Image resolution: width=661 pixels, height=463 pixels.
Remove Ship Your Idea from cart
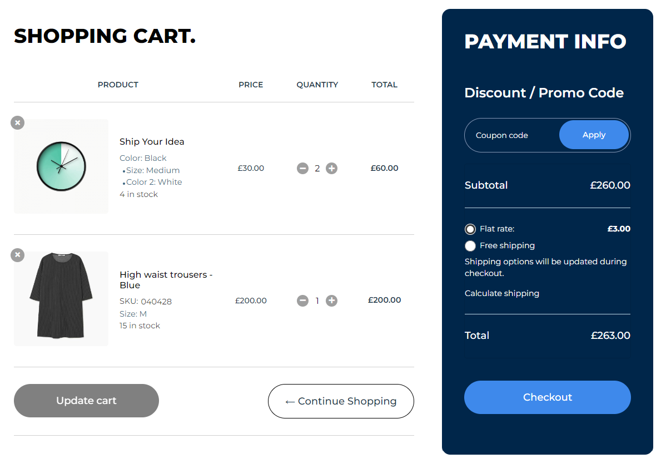[x=18, y=122]
